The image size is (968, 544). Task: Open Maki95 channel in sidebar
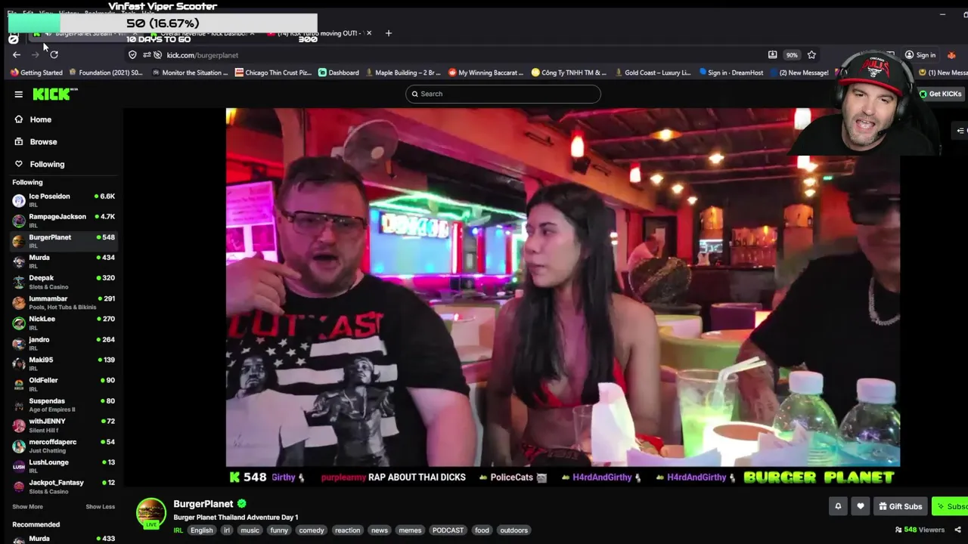click(x=64, y=363)
